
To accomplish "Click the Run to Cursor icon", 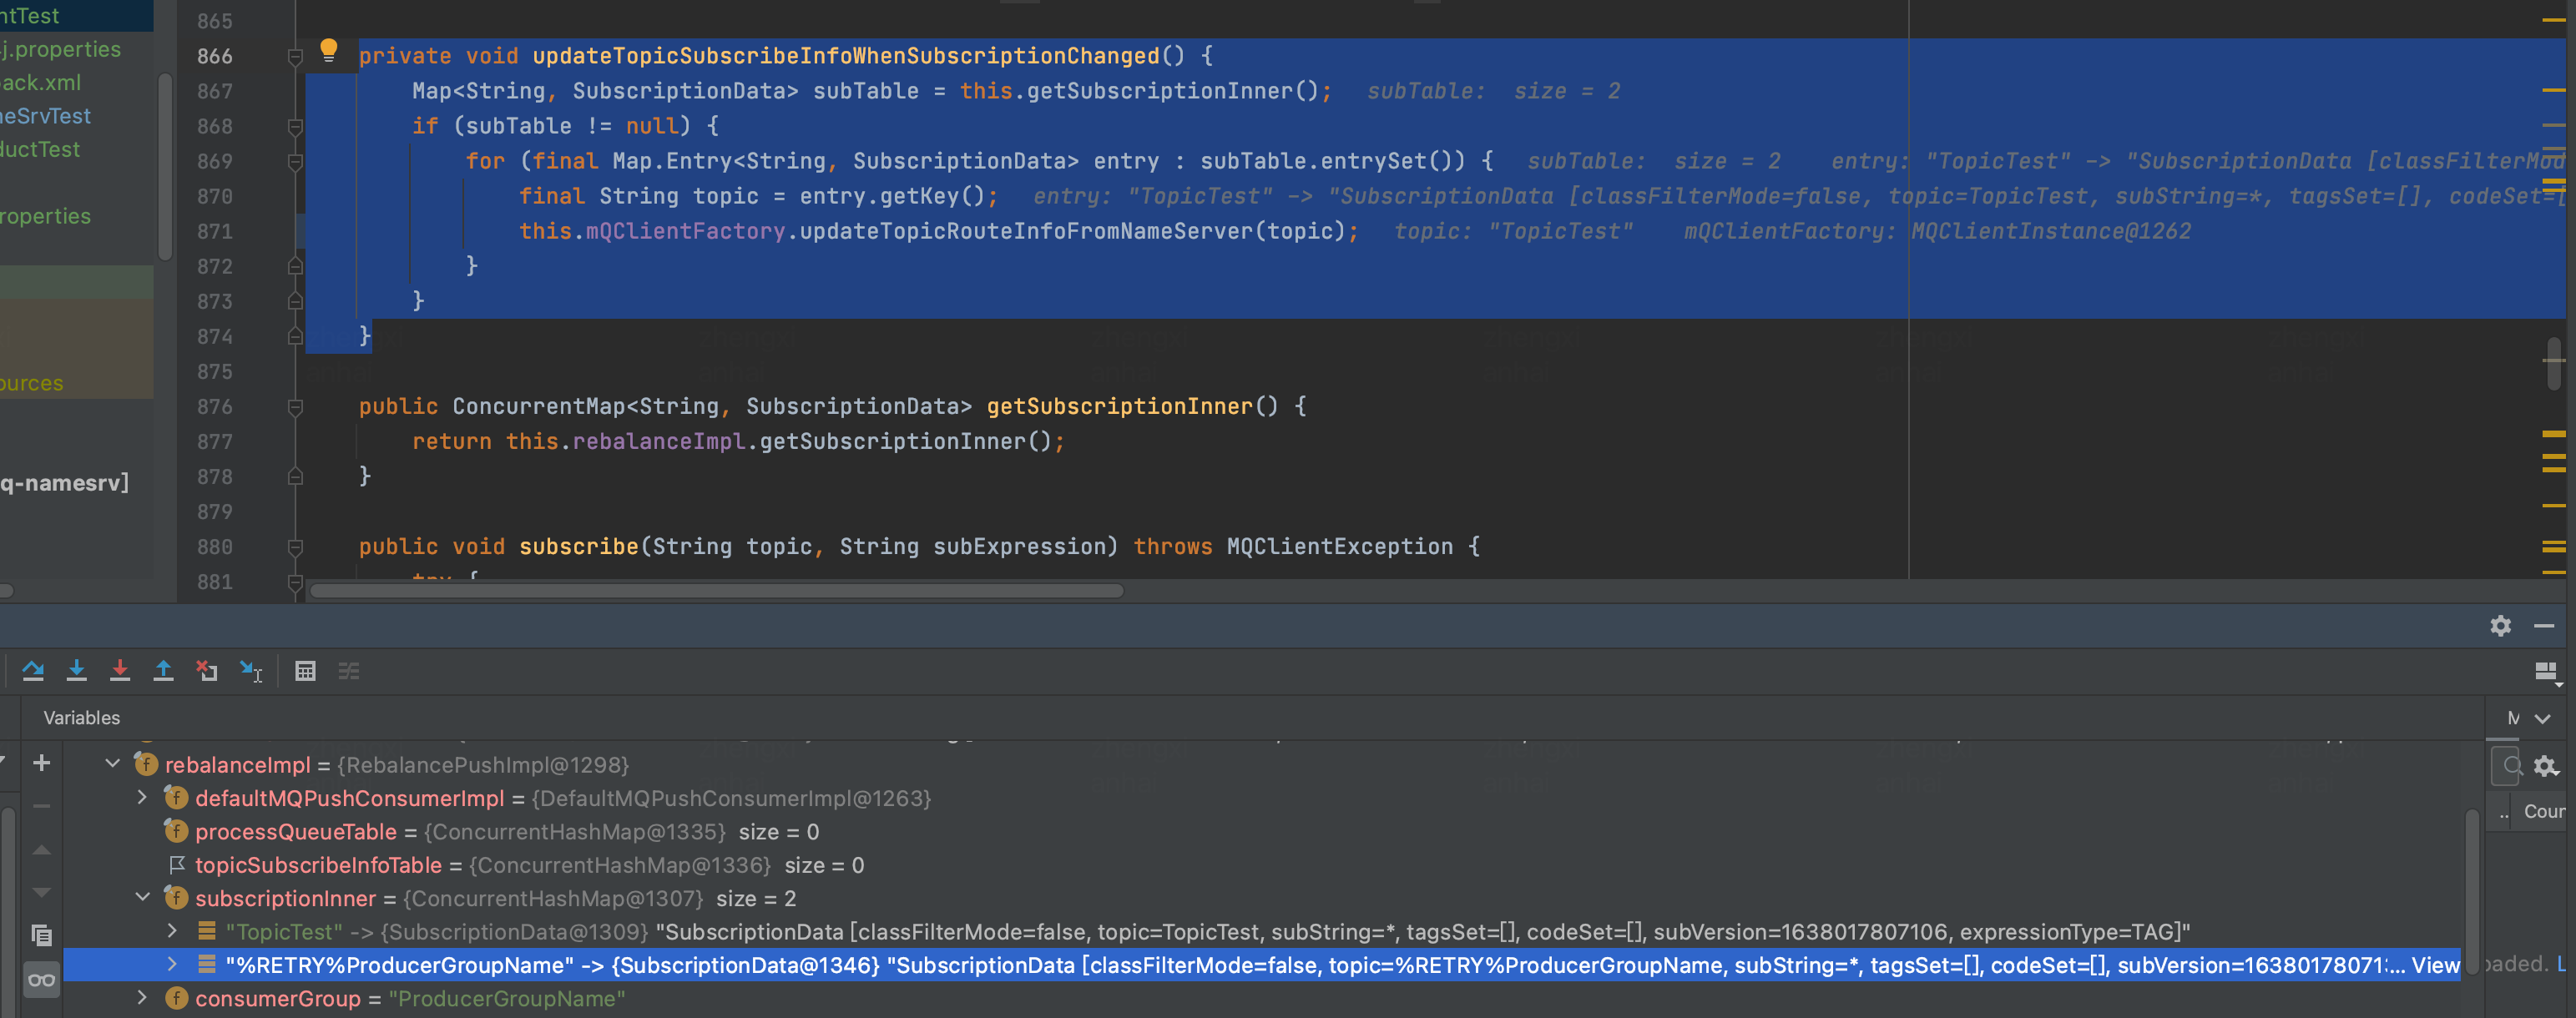I will pyautogui.click(x=250, y=670).
